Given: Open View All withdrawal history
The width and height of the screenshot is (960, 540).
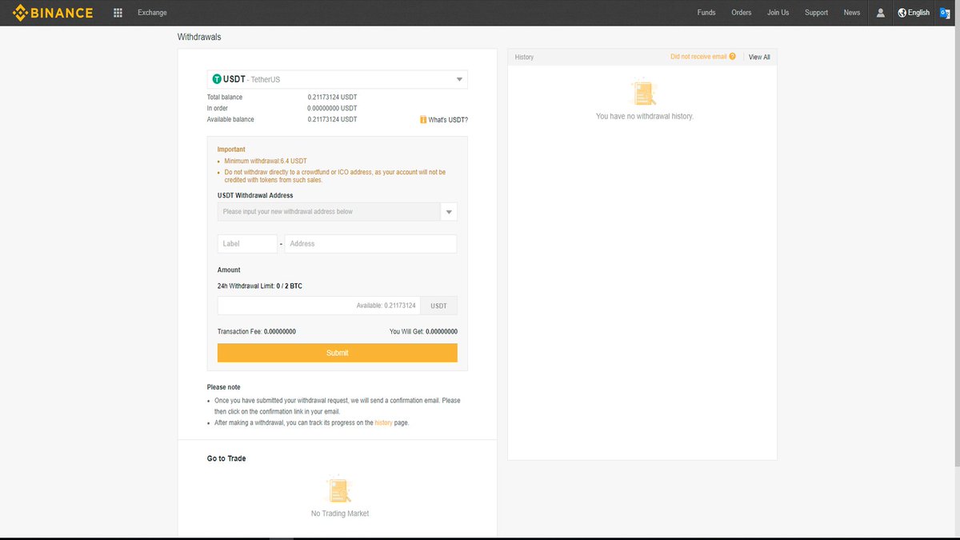Looking at the screenshot, I should pos(759,57).
